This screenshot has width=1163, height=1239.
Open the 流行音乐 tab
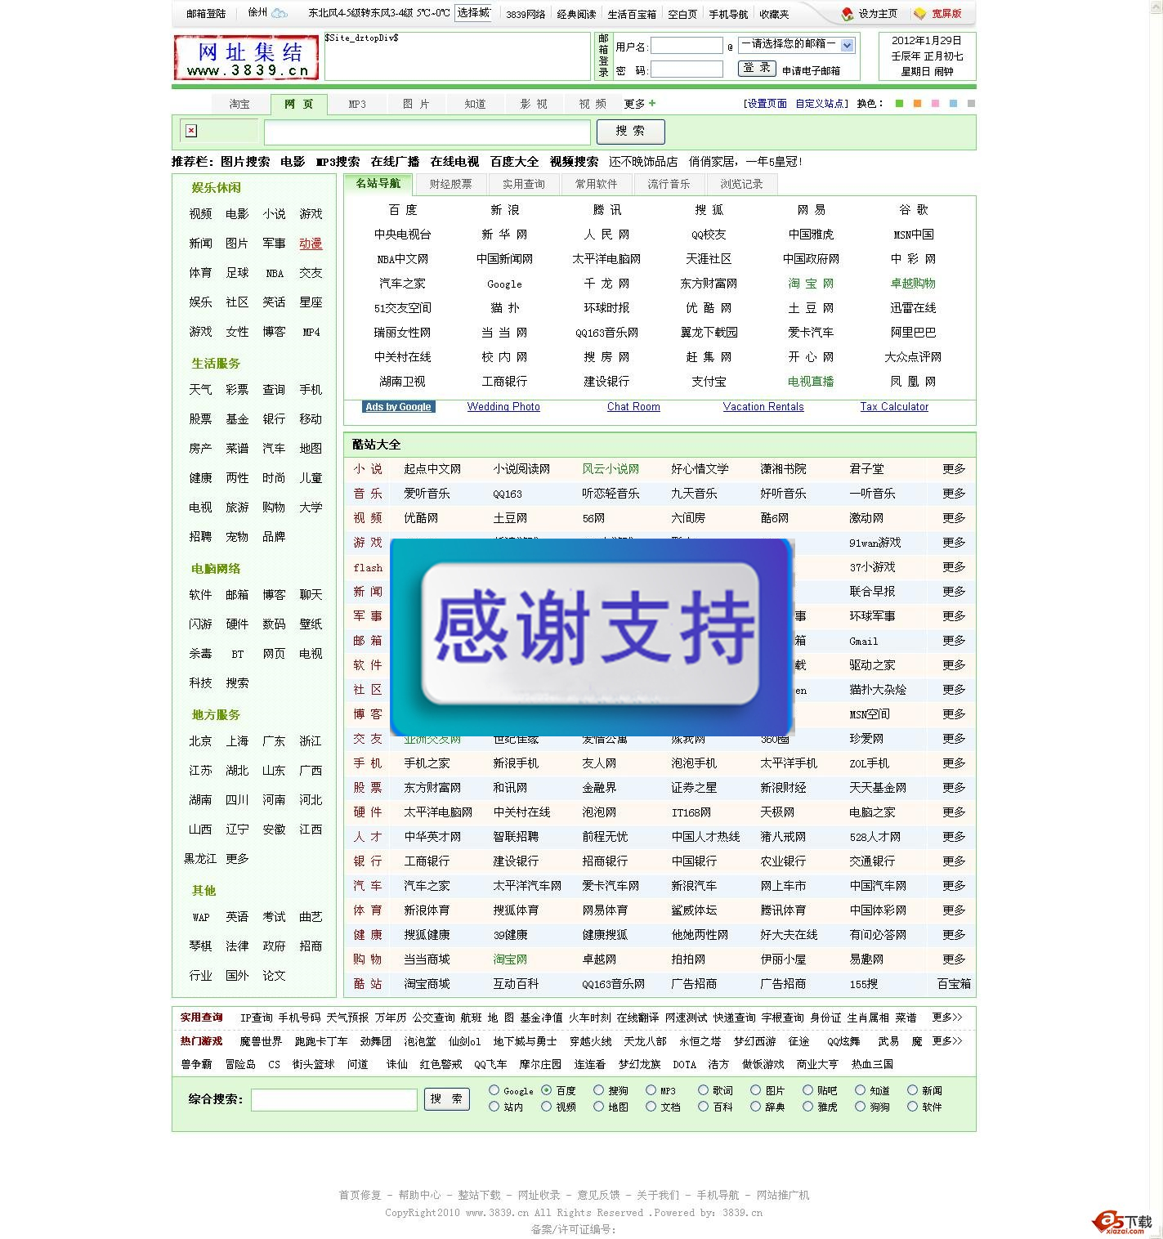pos(669,185)
